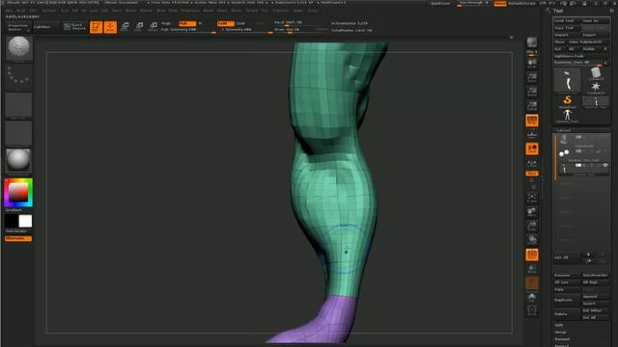
Task: Activate the Rotate transform mode
Action: click(x=153, y=27)
